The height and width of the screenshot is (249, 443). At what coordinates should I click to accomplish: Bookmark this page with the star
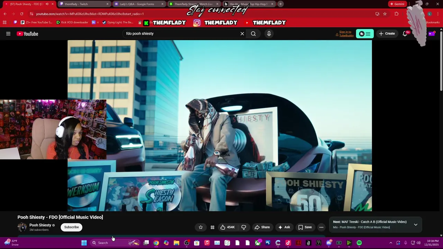(x=385, y=14)
